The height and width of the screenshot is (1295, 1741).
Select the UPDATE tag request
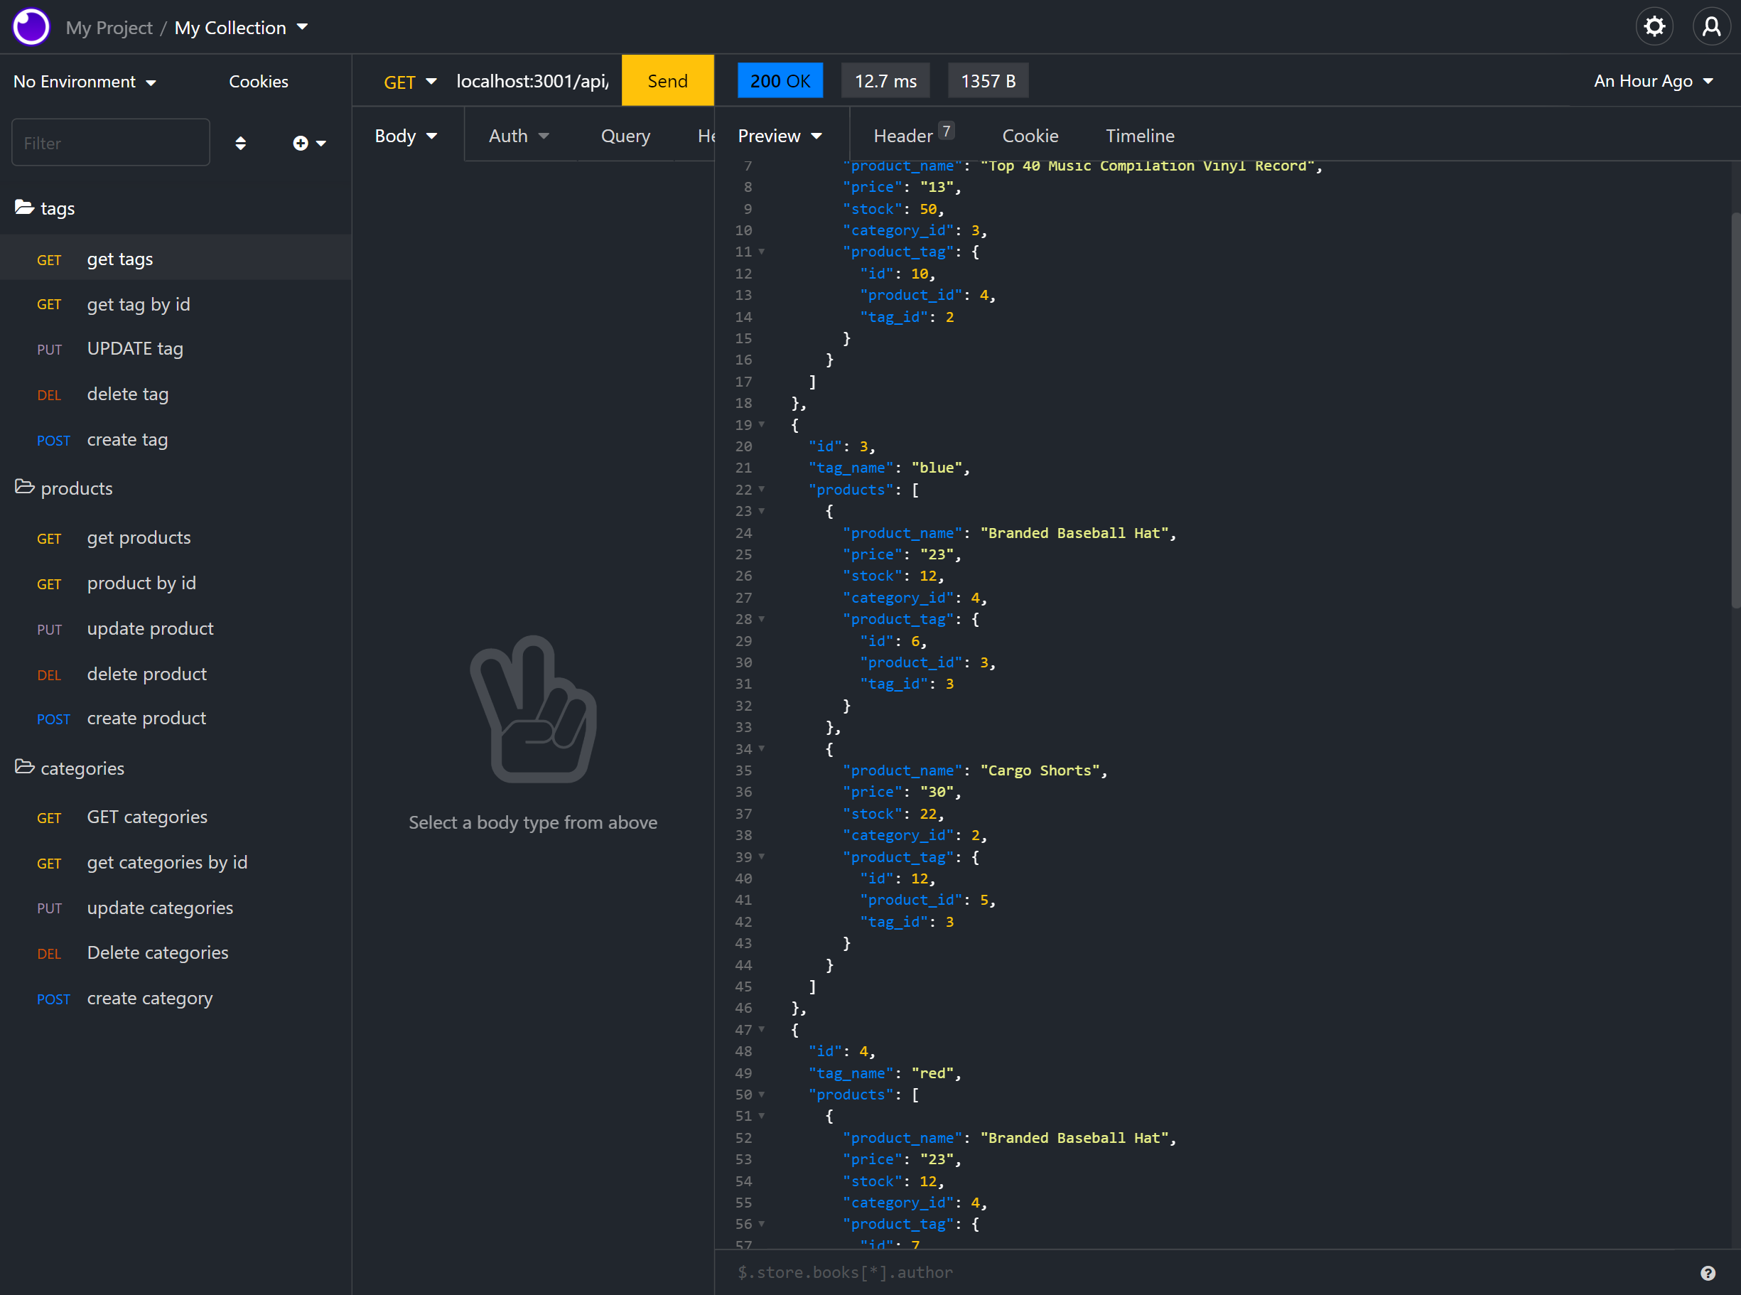pos(135,348)
